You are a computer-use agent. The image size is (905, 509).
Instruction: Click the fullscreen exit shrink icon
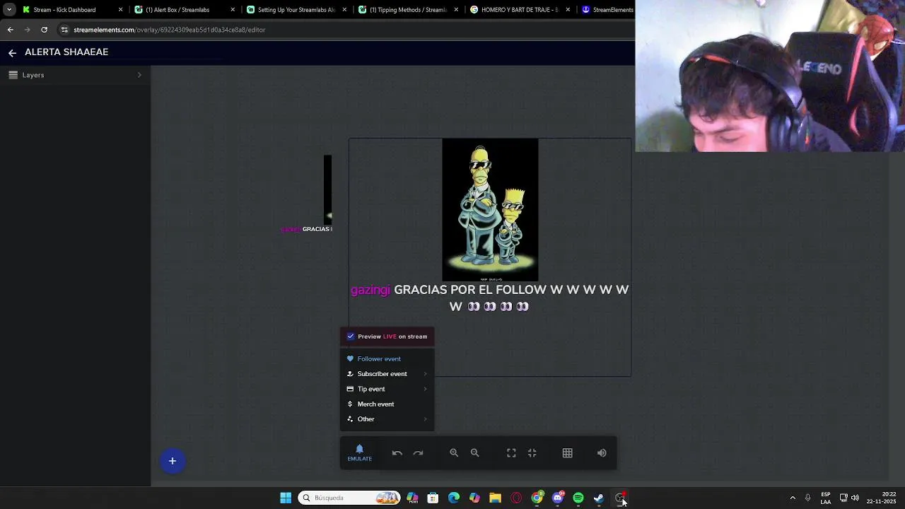532,453
